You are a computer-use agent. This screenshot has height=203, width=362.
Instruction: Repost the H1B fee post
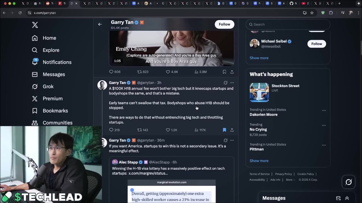[143, 130]
